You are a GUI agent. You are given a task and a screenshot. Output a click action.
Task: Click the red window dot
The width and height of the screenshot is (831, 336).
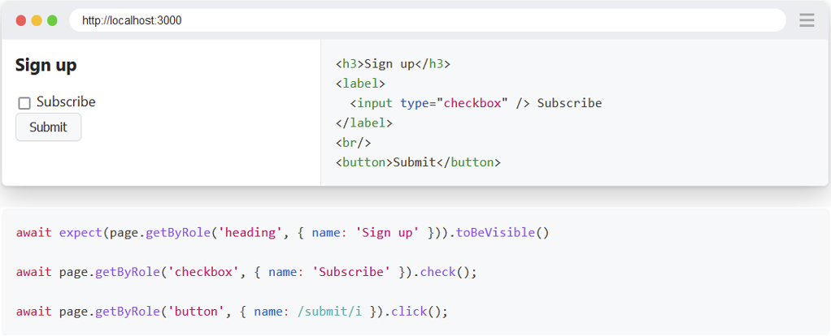[x=21, y=20]
